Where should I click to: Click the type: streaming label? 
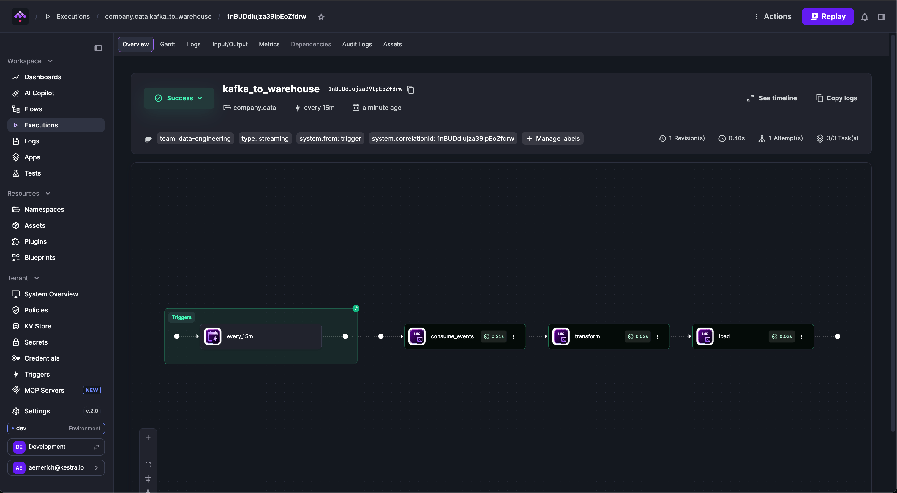pos(265,138)
